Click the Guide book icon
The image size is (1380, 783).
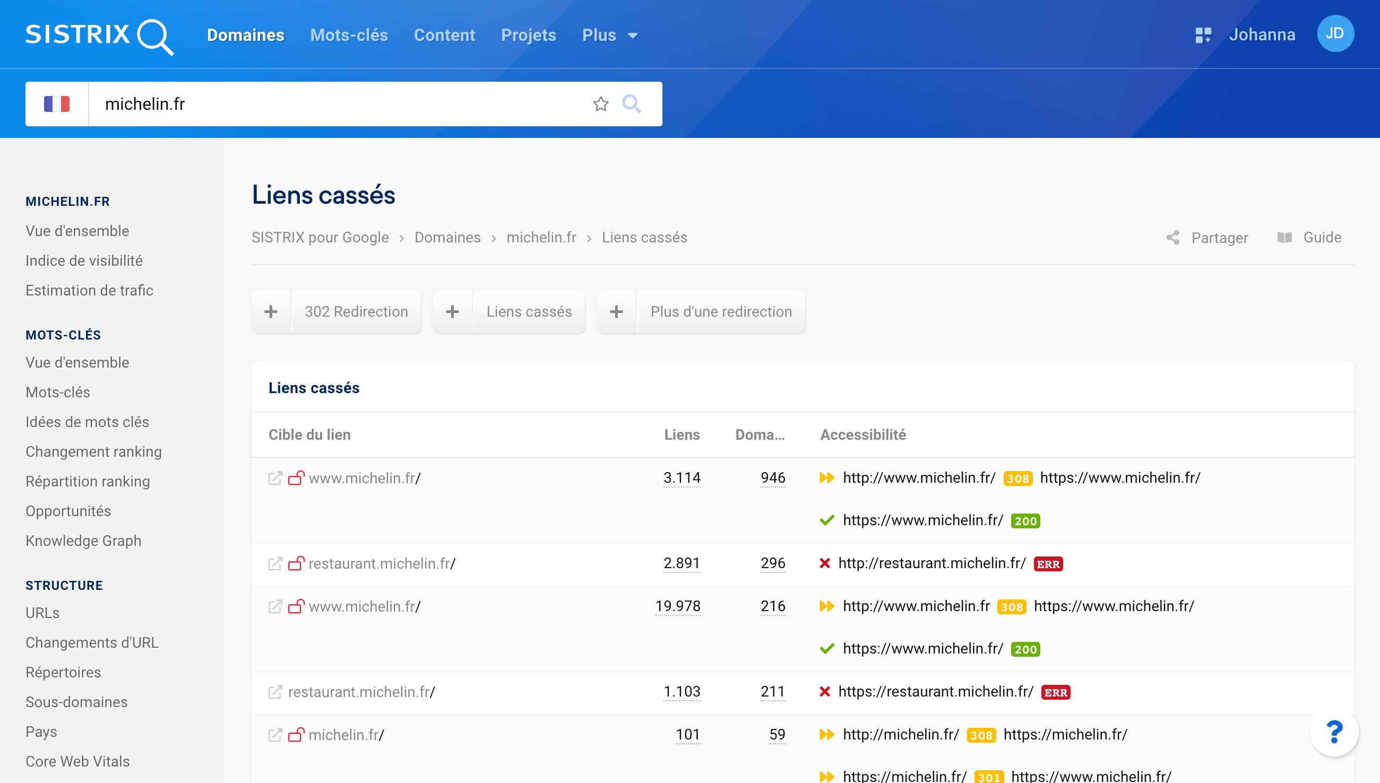pos(1284,238)
